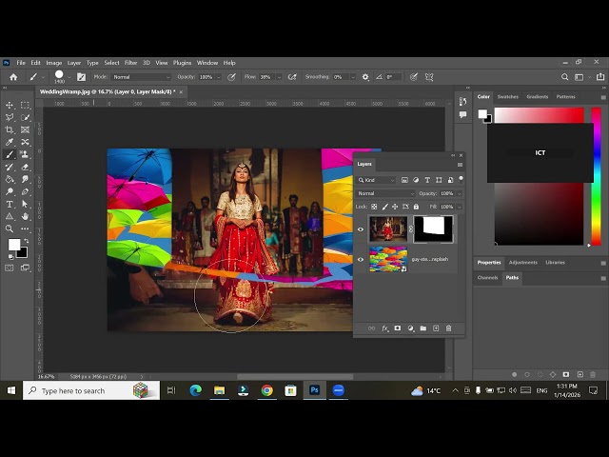Create new adjustment layer icon
The height and width of the screenshot is (457, 609).
point(410,328)
